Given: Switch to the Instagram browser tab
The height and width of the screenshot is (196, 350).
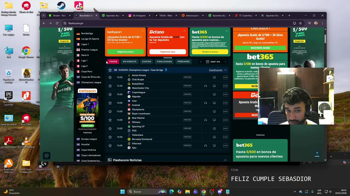Looking at the screenshot, I should (139, 16).
